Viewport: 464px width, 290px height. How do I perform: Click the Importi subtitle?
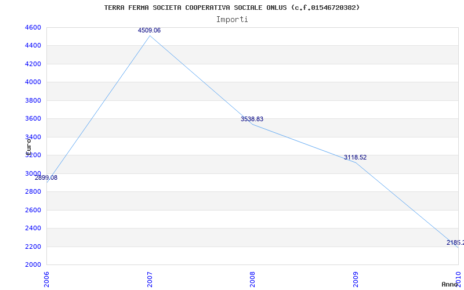232,20
